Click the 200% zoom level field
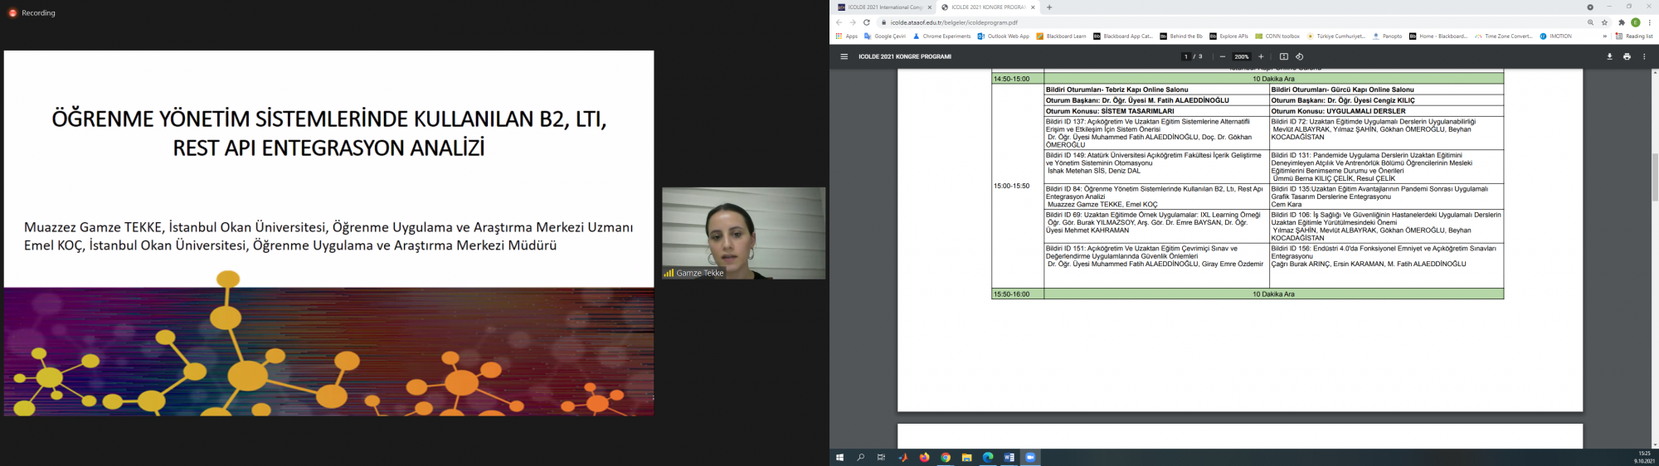Image resolution: width=1659 pixels, height=466 pixels. point(1242,56)
